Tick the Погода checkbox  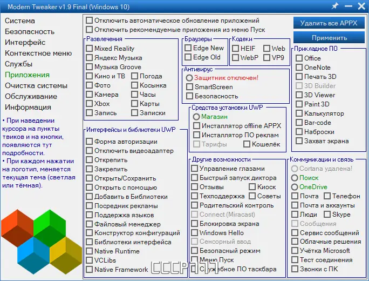[135, 76]
